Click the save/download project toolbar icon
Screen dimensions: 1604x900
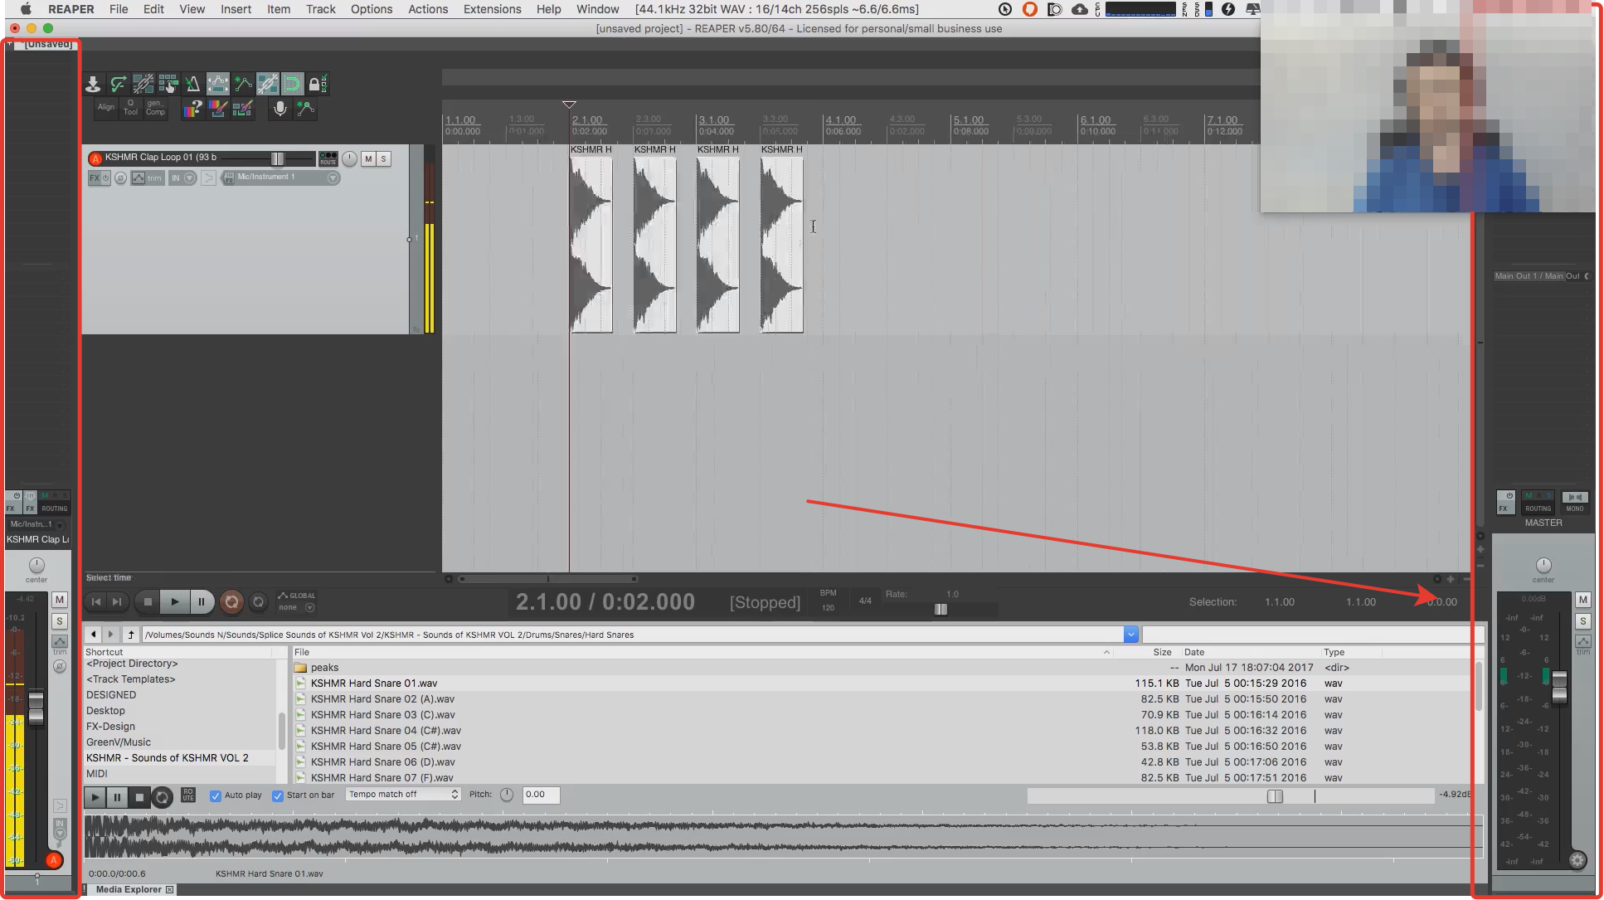click(x=93, y=84)
